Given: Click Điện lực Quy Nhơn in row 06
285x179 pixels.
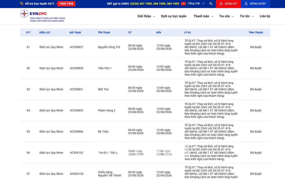Looking at the screenshot, I should (51, 153).
